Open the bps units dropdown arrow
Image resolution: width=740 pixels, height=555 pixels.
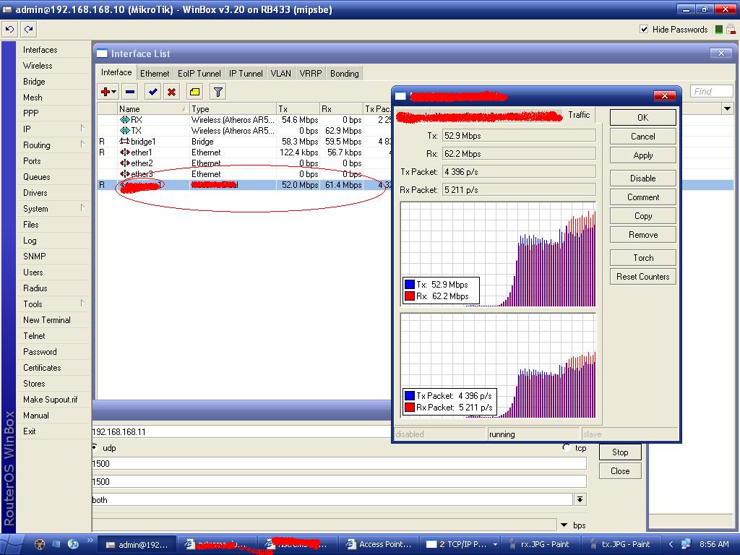(x=564, y=525)
